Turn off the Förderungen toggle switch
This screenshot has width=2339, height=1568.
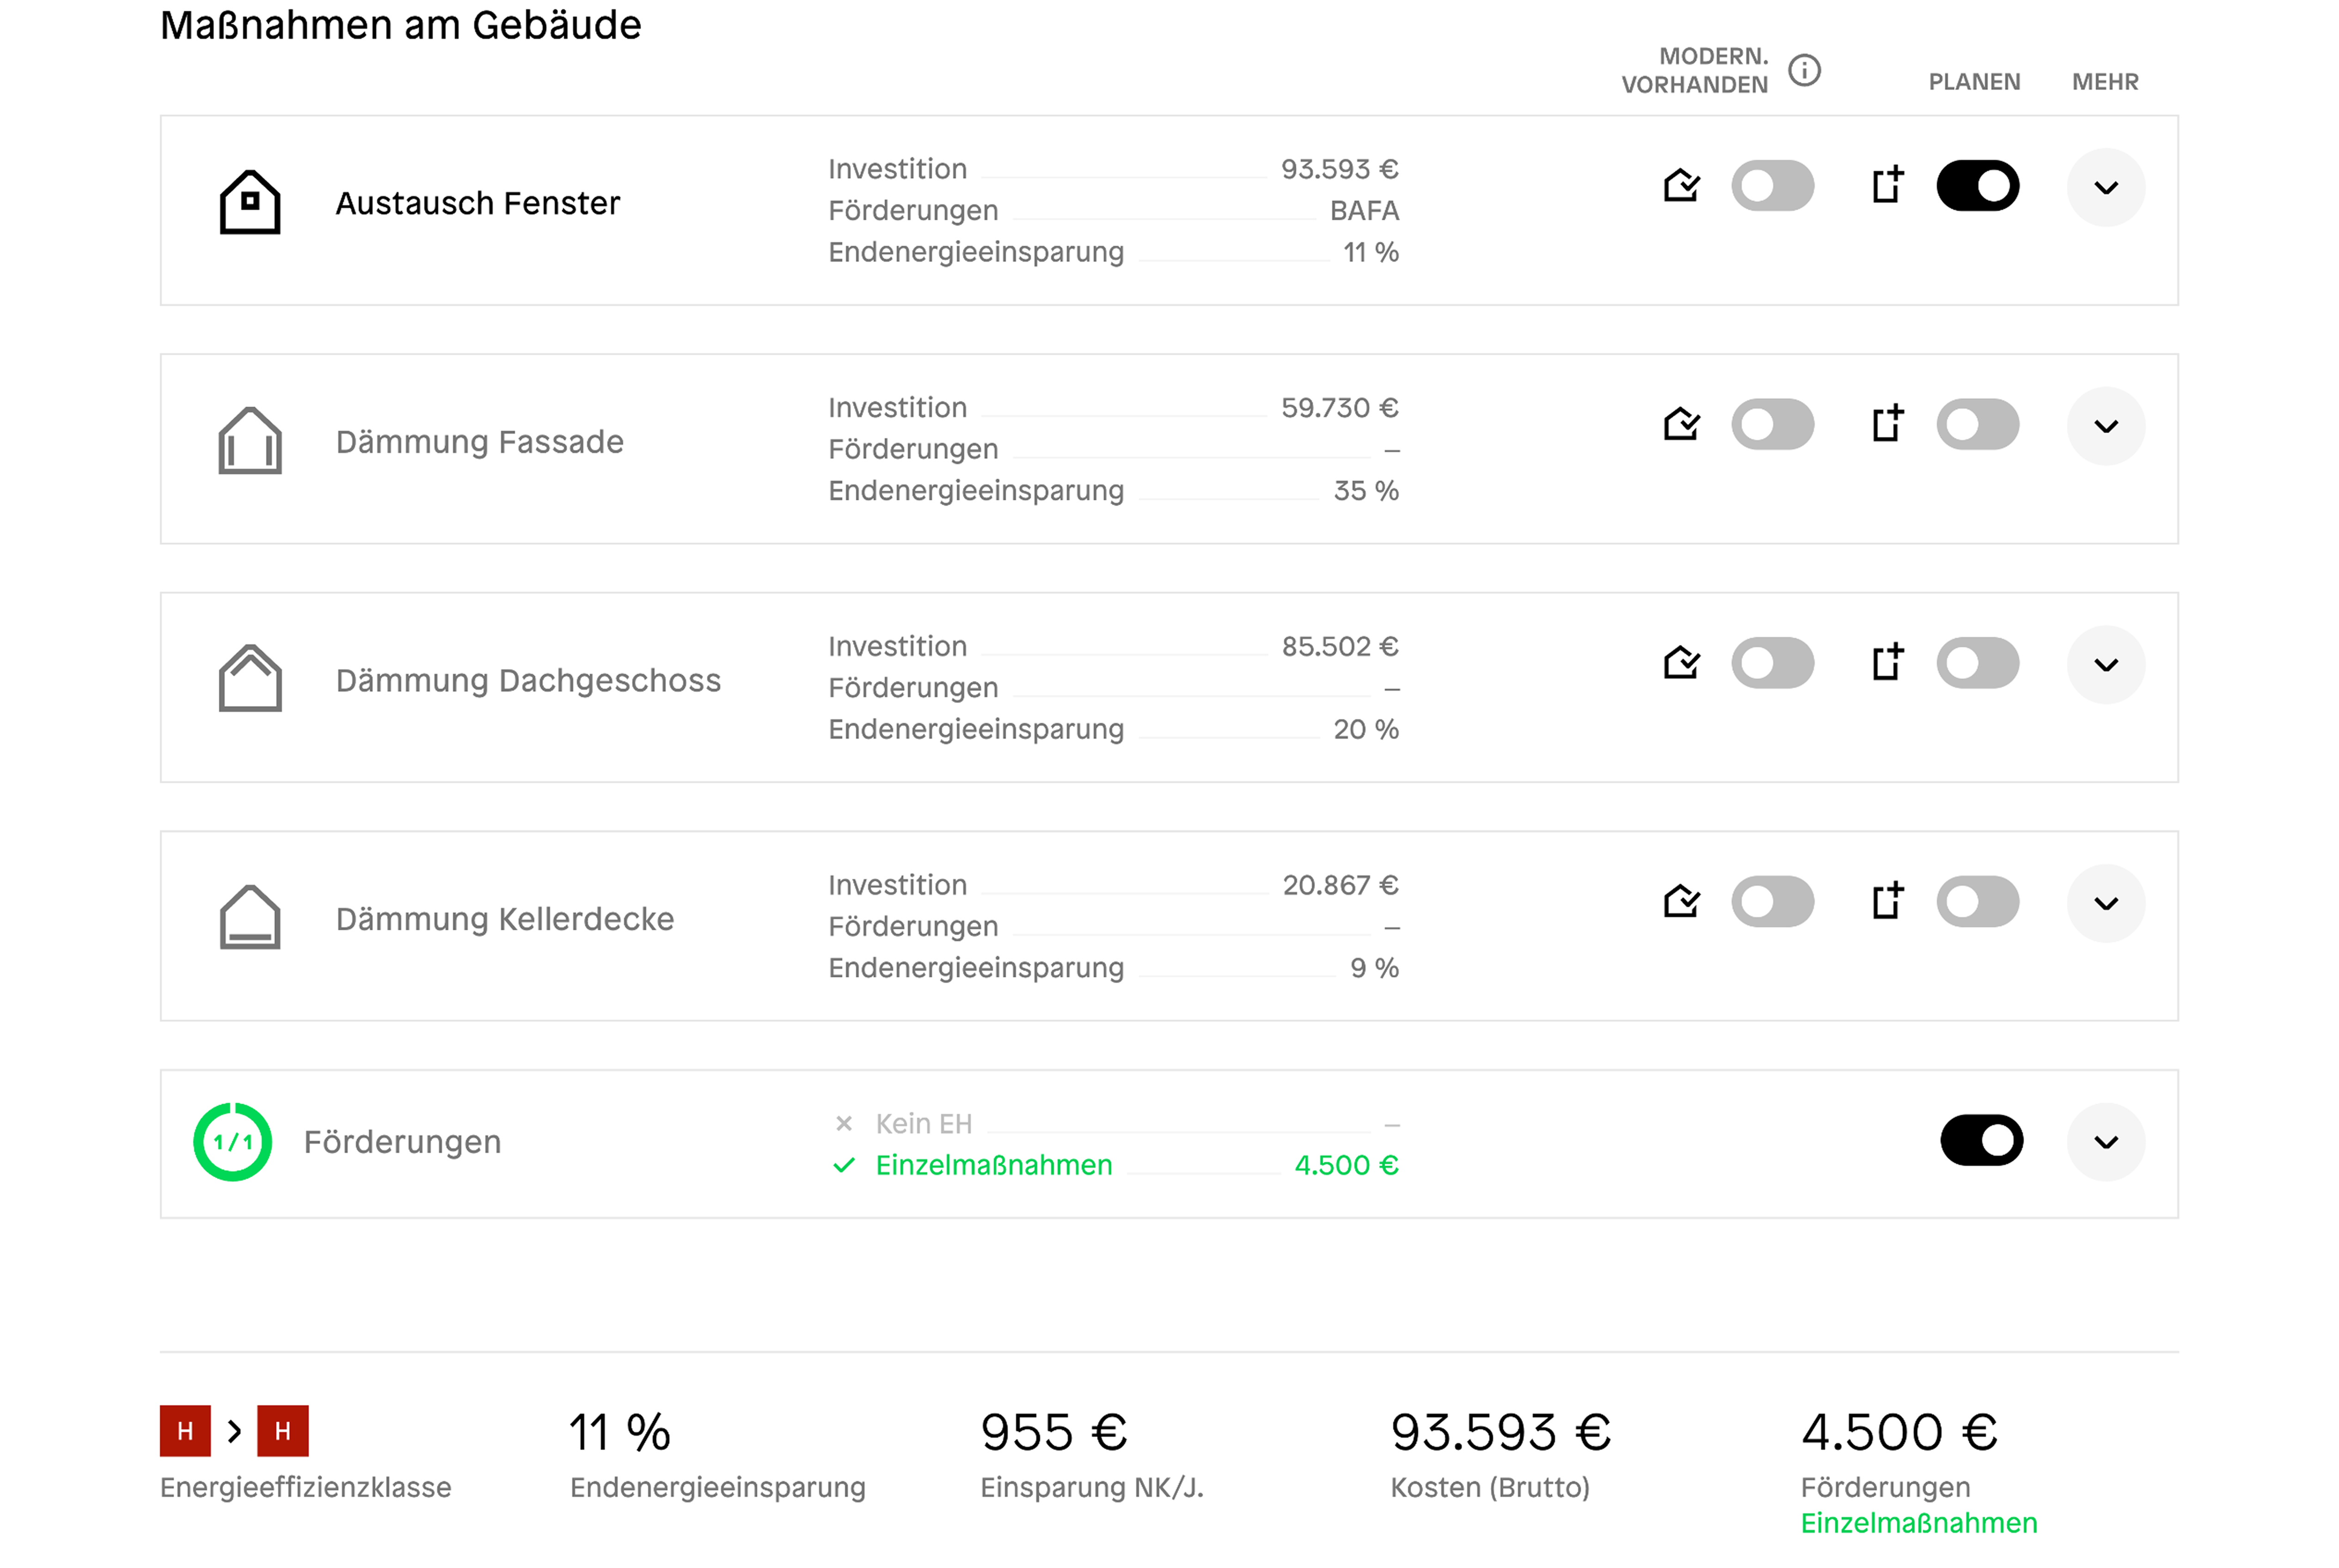click(x=1981, y=1141)
